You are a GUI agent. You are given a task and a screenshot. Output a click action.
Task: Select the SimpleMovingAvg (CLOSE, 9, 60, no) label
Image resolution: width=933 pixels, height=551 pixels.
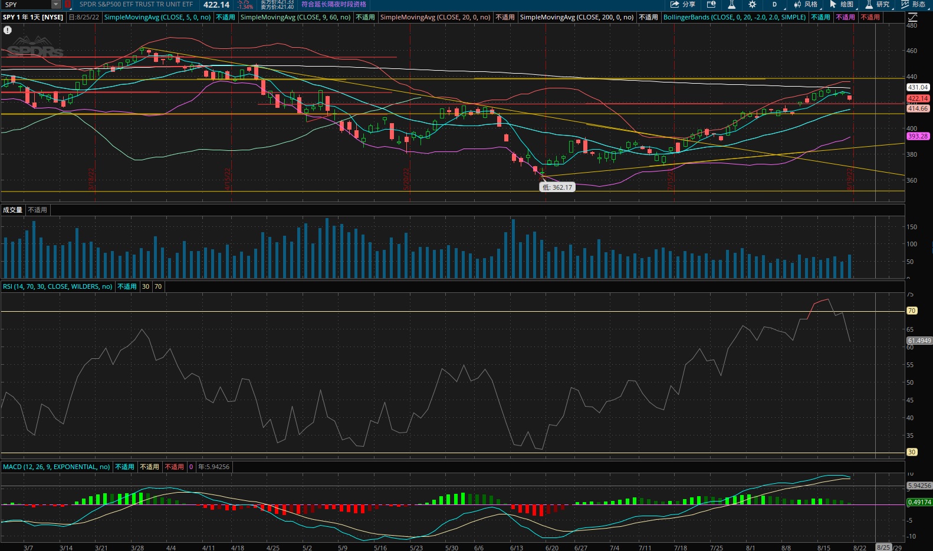click(x=295, y=17)
